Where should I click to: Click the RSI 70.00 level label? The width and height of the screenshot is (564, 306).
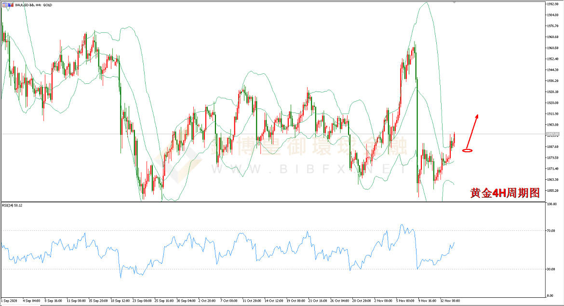point(552,231)
